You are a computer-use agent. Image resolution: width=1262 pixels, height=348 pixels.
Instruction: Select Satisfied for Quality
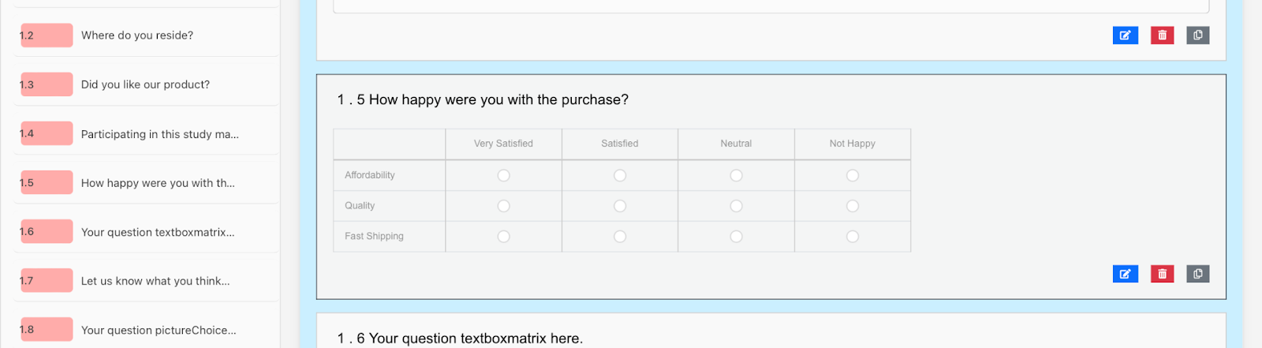pyautogui.click(x=620, y=206)
